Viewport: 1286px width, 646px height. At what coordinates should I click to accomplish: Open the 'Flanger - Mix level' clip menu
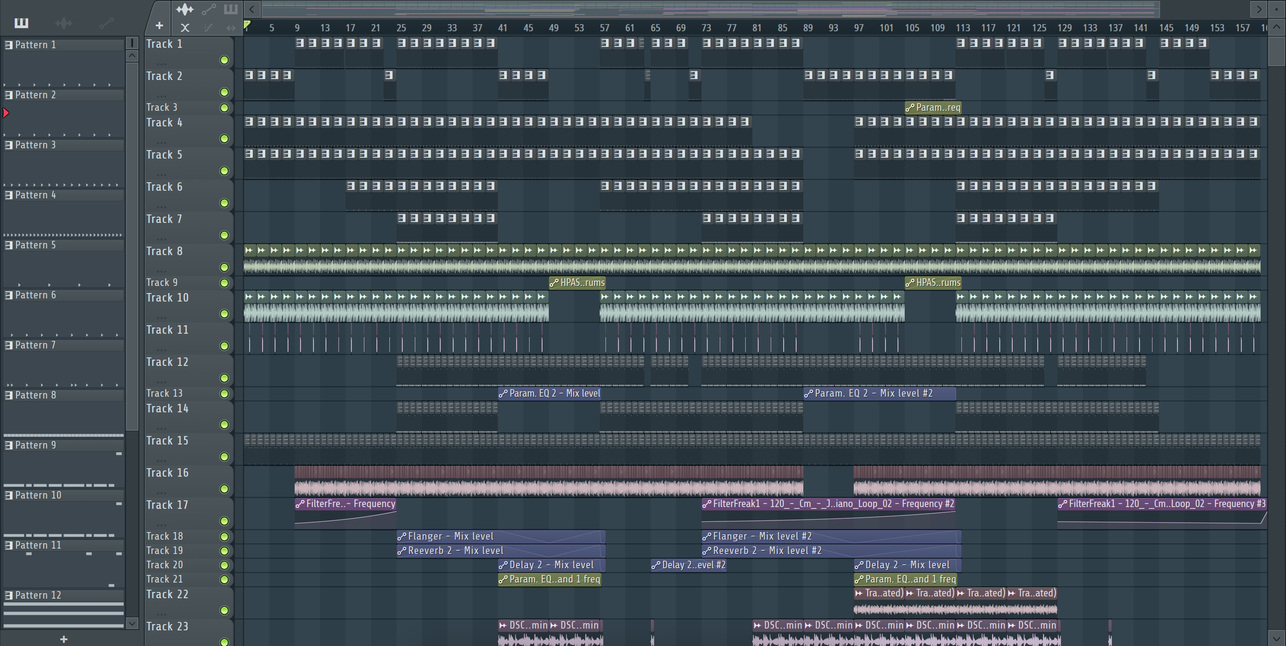(x=401, y=537)
